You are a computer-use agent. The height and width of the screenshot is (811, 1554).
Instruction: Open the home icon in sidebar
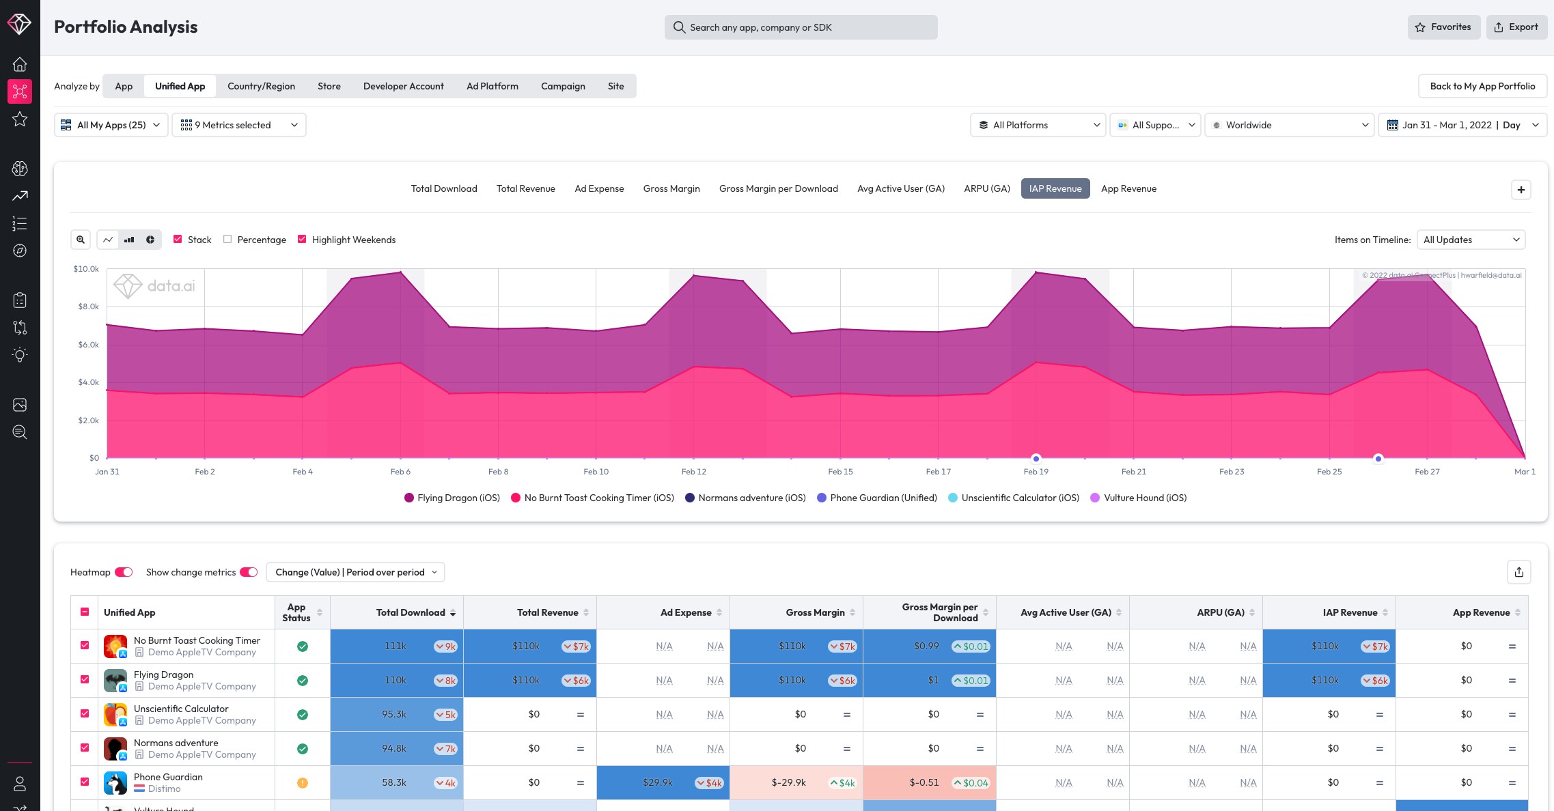[20, 64]
